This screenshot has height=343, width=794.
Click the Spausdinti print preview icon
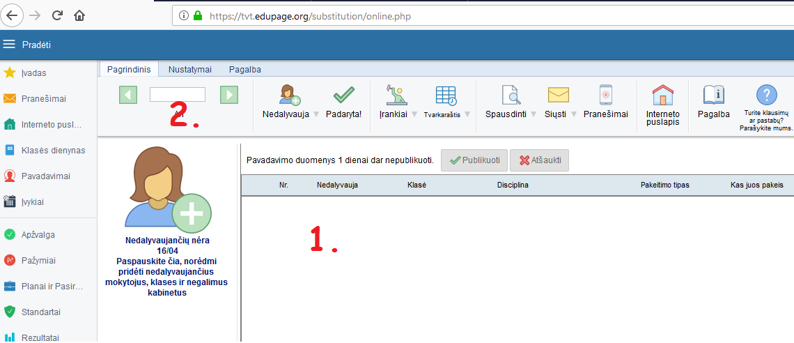tap(511, 96)
